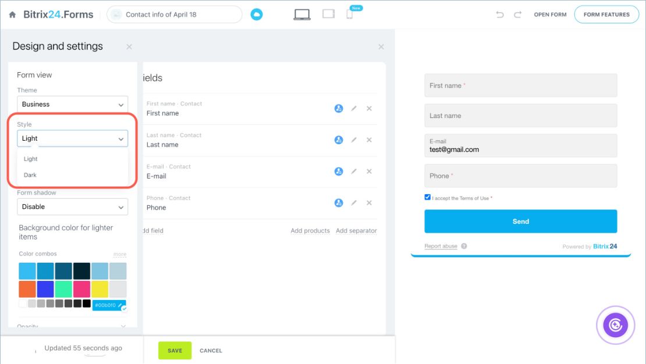Click the undo arrow icon
The image size is (646, 364).
pos(500,15)
